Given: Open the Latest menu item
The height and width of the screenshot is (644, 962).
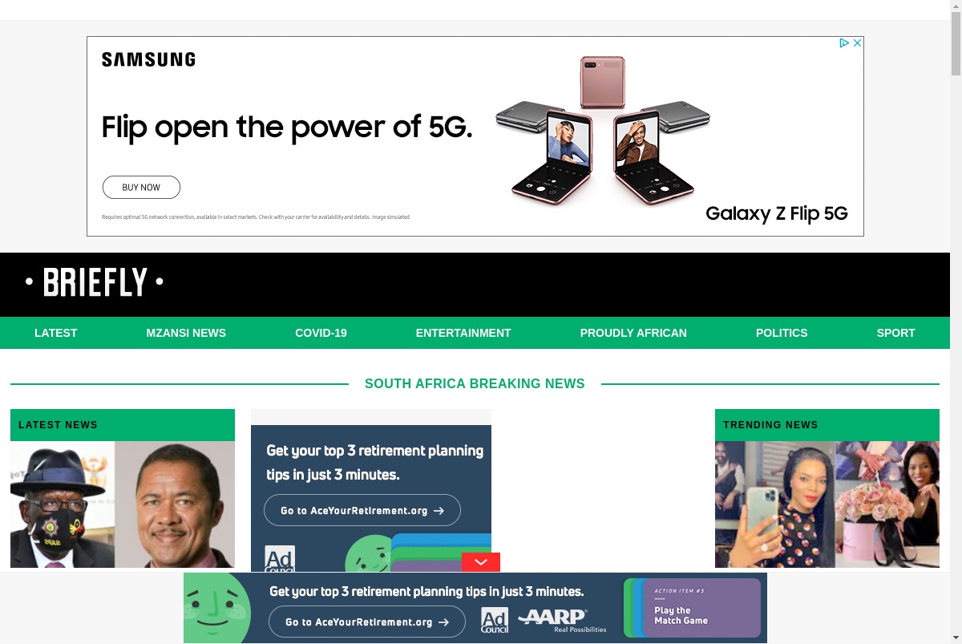Looking at the screenshot, I should (x=56, y=333).
